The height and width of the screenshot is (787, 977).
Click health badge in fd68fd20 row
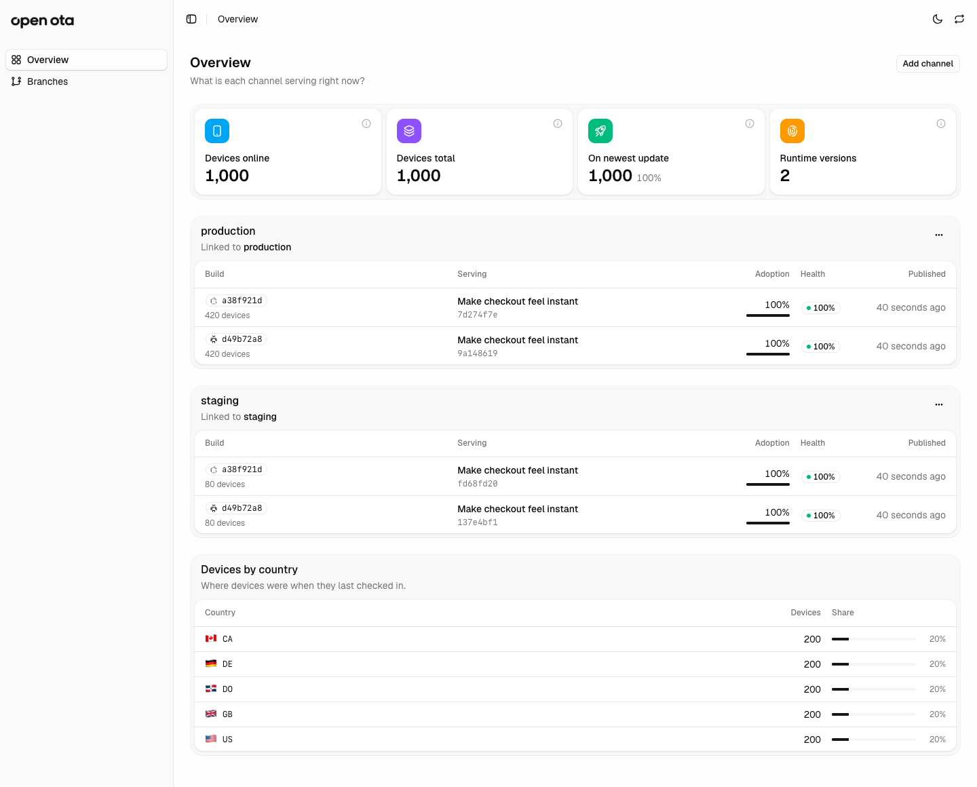821,477
